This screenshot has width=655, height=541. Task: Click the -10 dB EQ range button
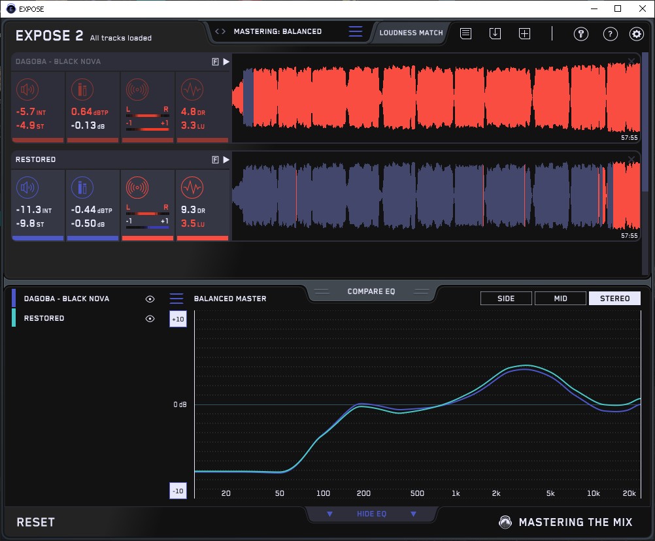178,491
